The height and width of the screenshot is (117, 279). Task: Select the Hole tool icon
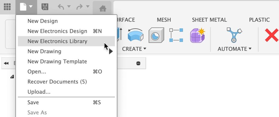pos(156,35)
